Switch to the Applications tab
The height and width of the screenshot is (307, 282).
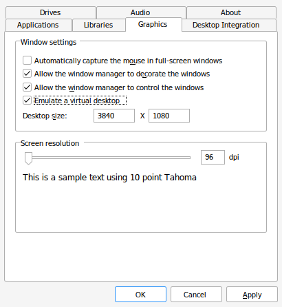pos(38,25)
